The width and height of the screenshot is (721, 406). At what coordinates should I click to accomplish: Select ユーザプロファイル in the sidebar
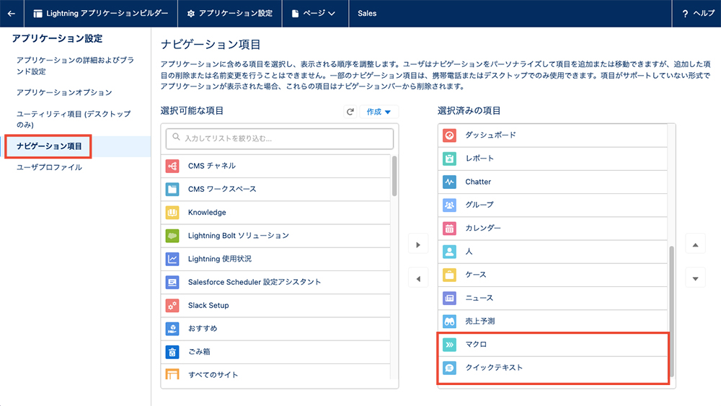click(x=49, y=167)
